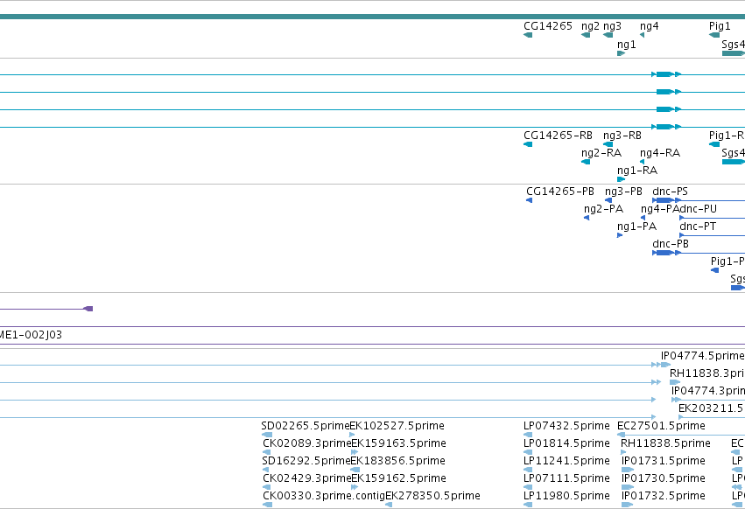
Task: Click the CG14265-PB protein label
Action: click(560, 192)
